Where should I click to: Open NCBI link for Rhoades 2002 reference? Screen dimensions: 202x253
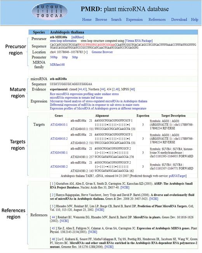[x=99, y=210]
